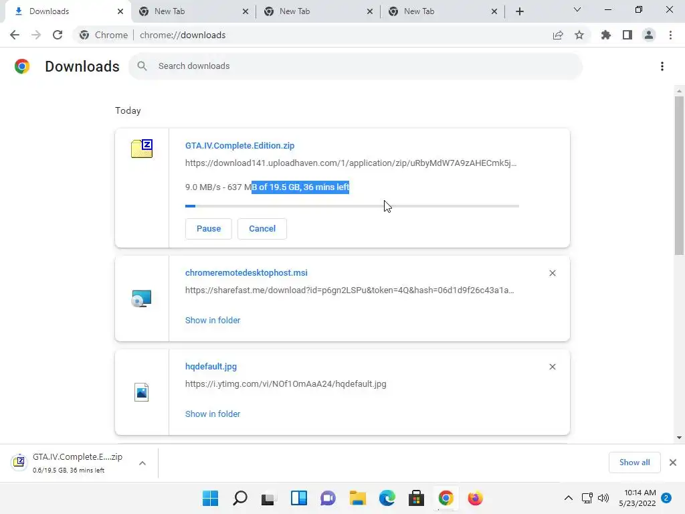Viewport: 685px width, 514px height.
Task: Open Downloads page more actions menu
Action: coord(662,66)
